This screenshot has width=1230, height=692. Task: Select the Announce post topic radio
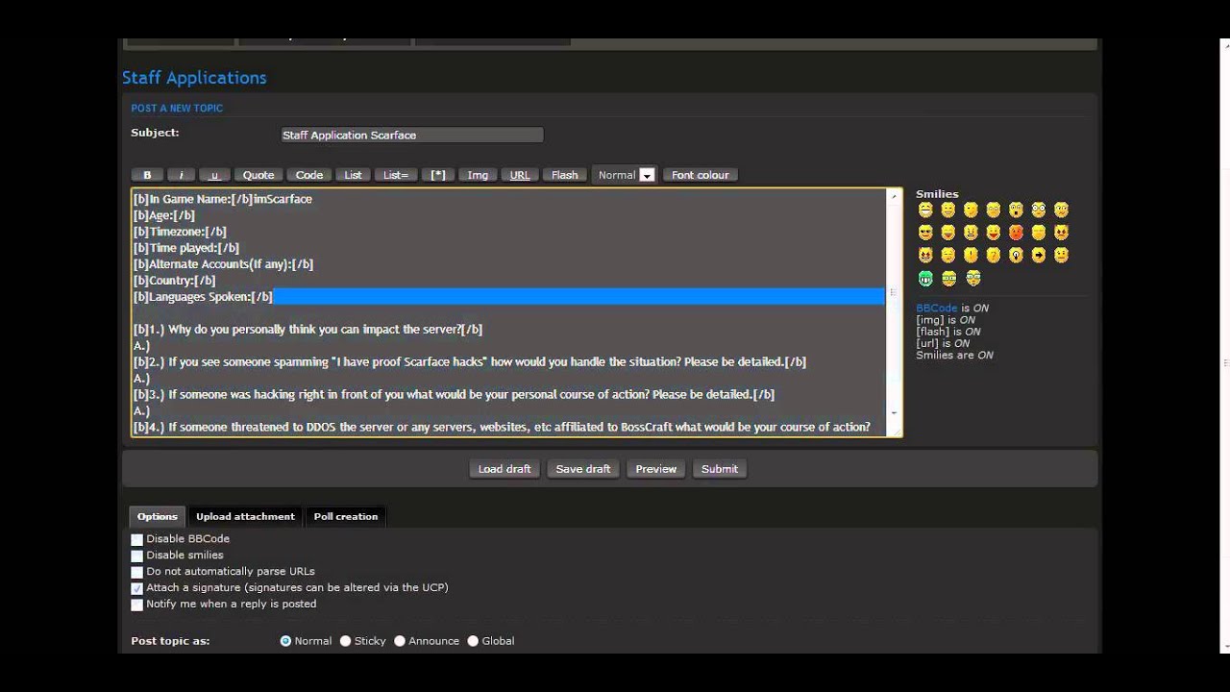[x=400, y=641]
